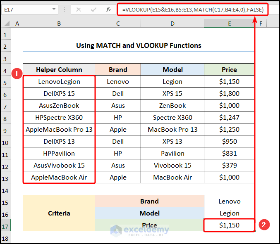Select the table's Price header cell in row 4
Image resolution: width=280 pixels, height=244 pixels.
coord(229,69)
